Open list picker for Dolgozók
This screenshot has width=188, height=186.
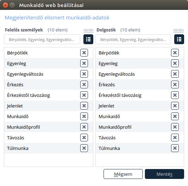tap(179, 39)
